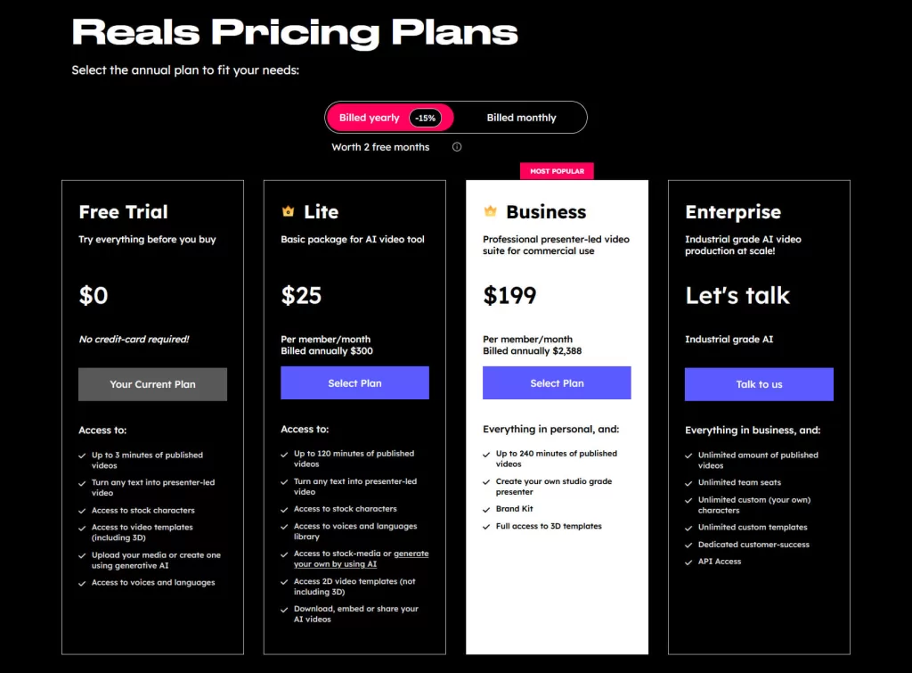Click the Free Trial plan heading
The height and width of the screenshot is (673, 912).
pyautogui.click(x=123, y=212)
